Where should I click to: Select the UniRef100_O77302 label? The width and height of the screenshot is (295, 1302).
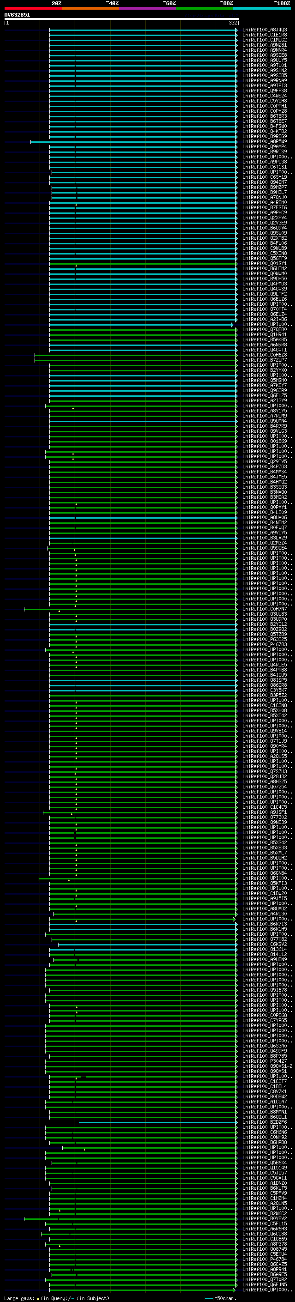point(265,818)
